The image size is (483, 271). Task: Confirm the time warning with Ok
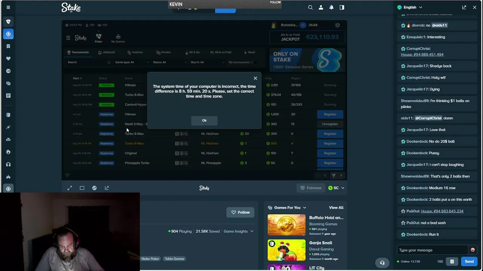[x=204, y=120]
